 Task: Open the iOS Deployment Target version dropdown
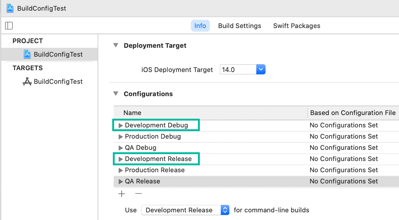click(x=261, y=70)
